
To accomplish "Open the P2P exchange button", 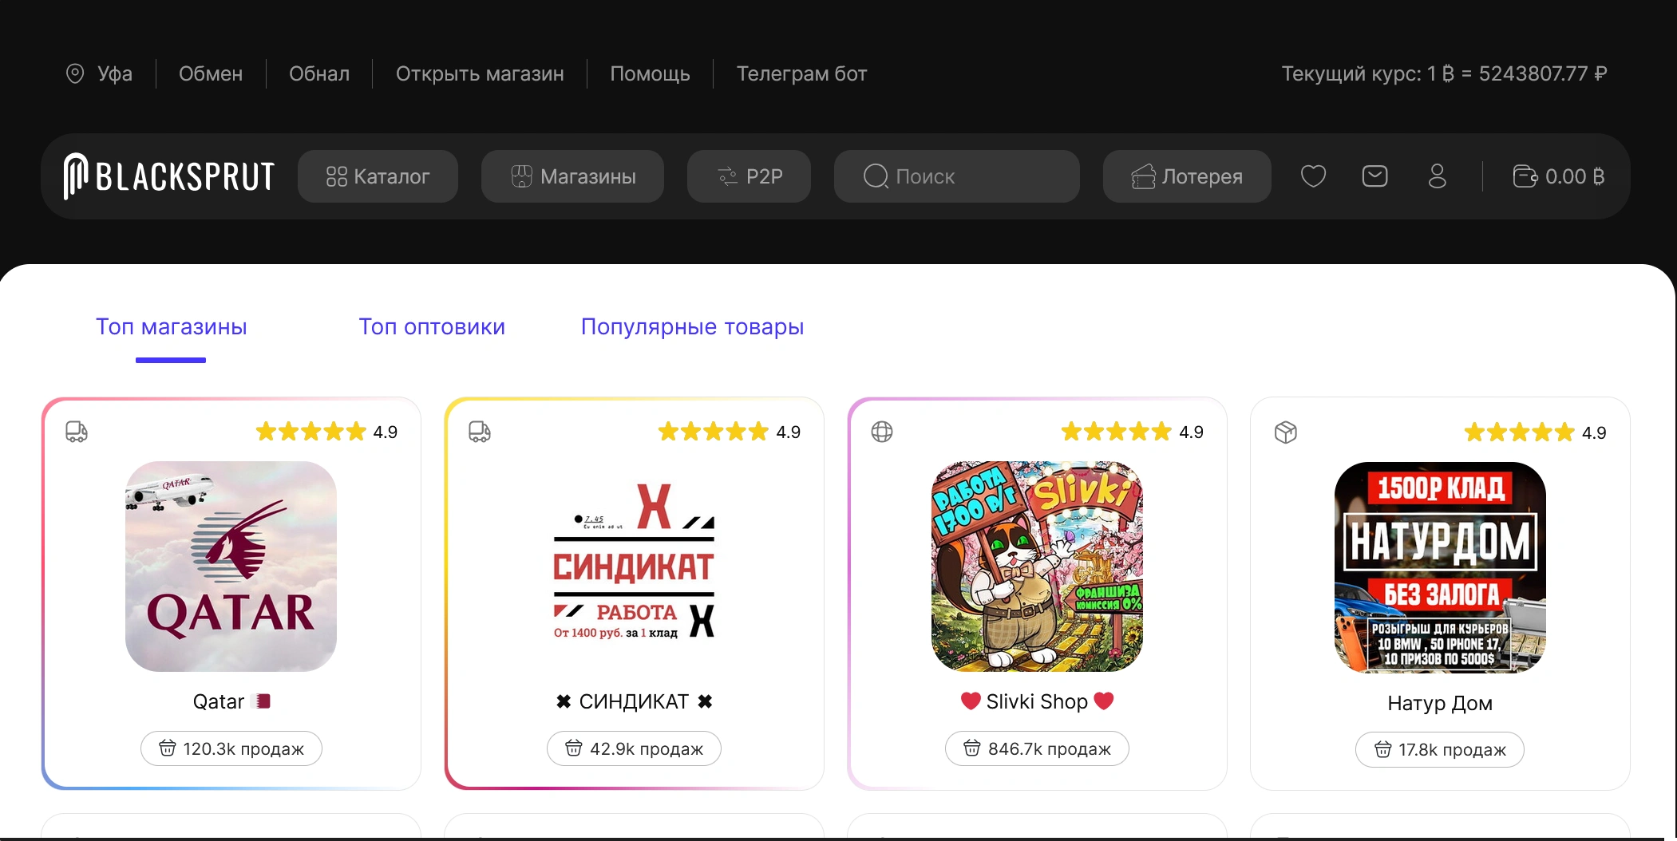I will pyautogui.click(x=749, y=176).
